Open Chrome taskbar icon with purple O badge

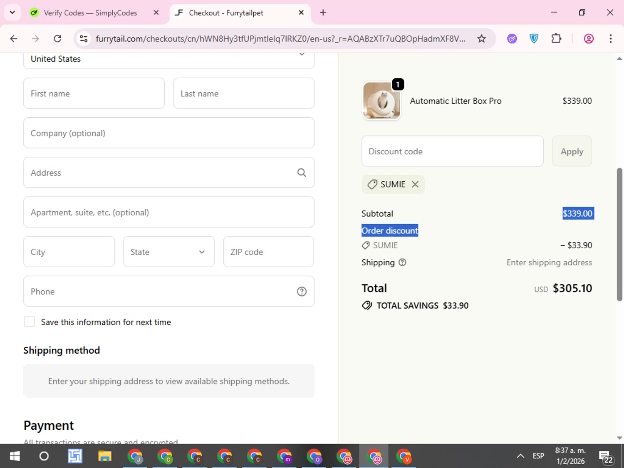(x=314, y=456)
